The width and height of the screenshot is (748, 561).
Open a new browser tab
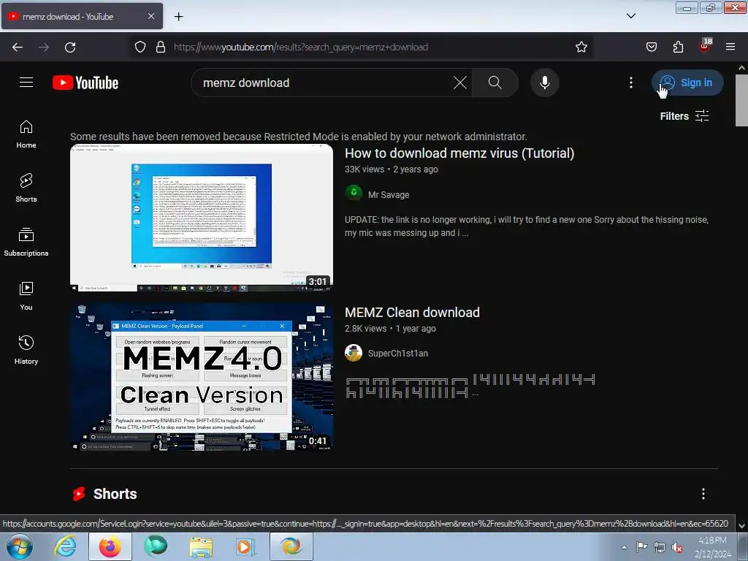click(178, 17)
